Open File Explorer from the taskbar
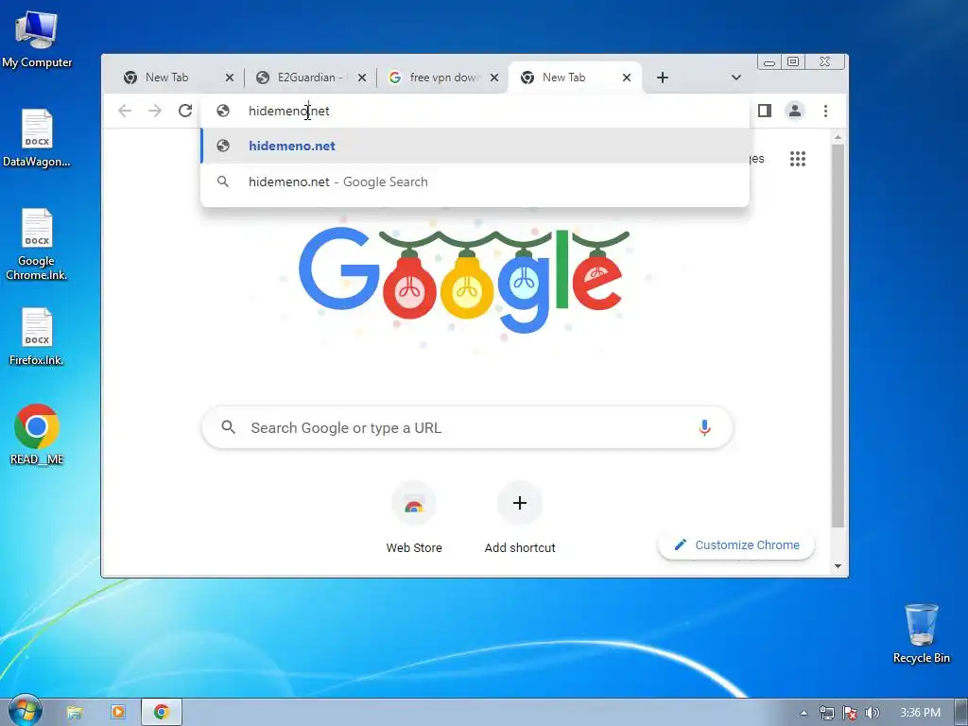968x726 pixels. click(x=75, y=713)
